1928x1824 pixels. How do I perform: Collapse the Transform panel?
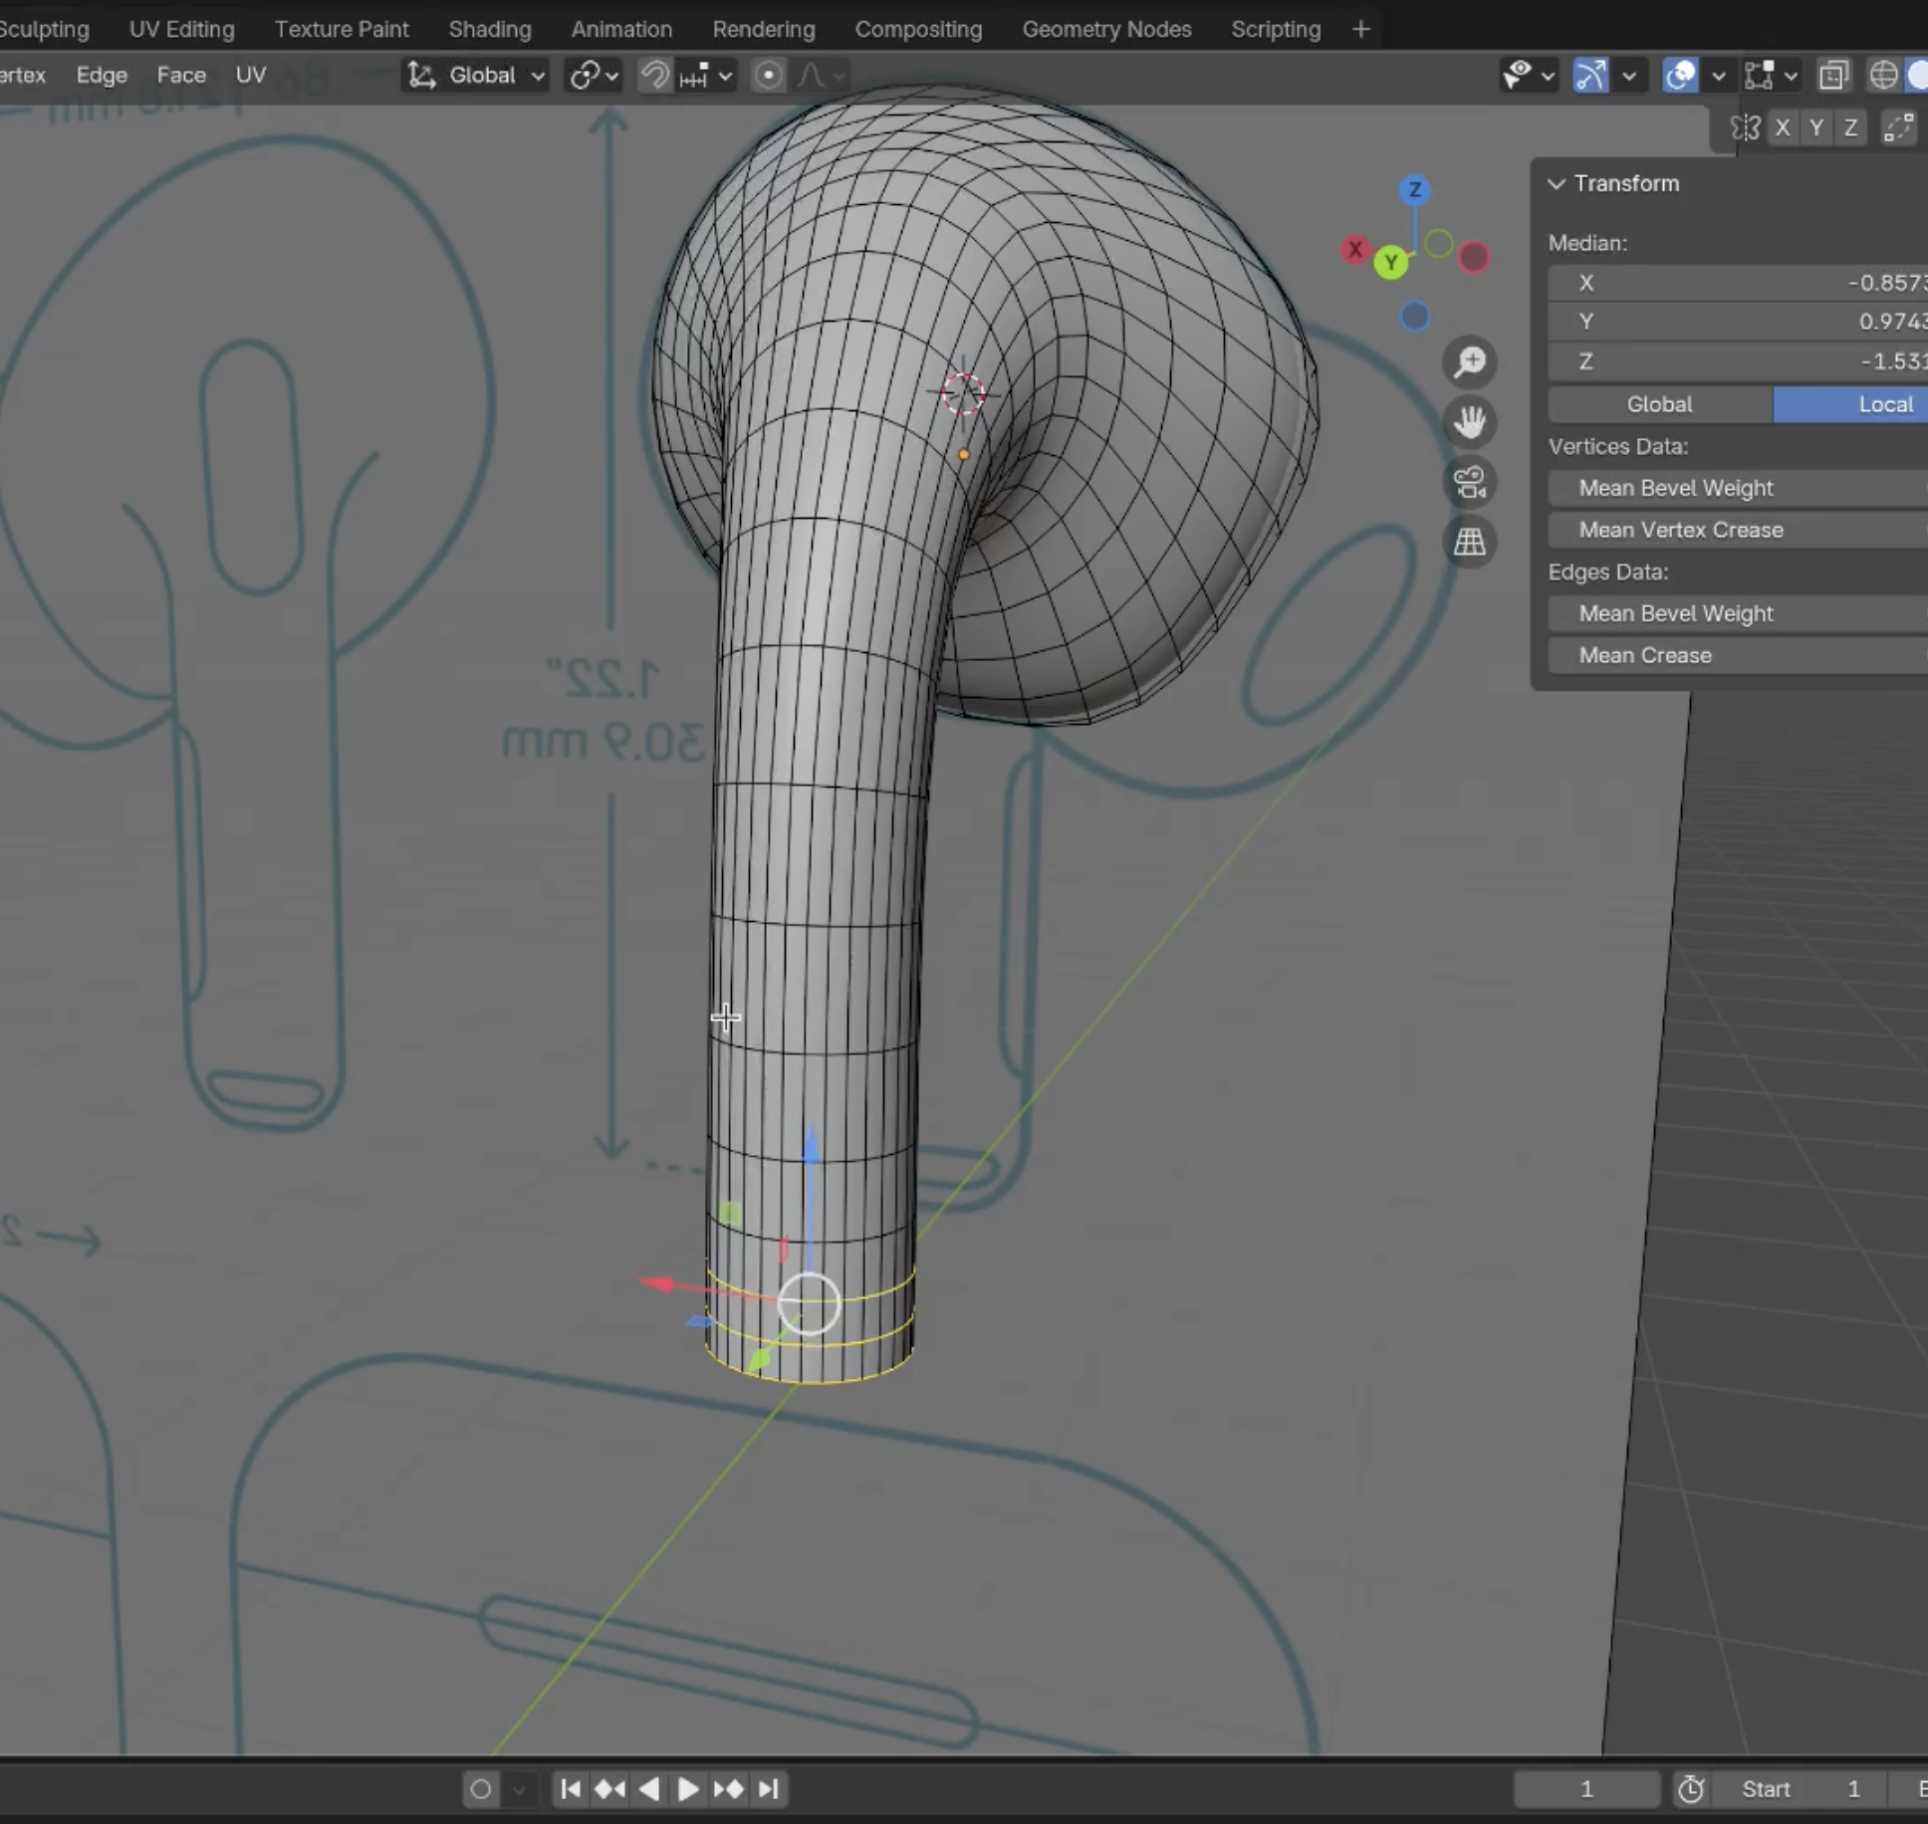1557,183
